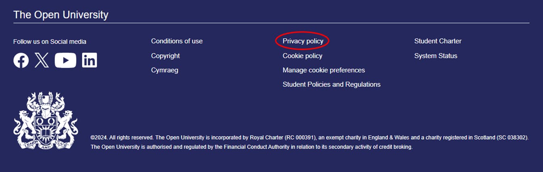Open Student Policies and Regulations
This screenshot has width=543, height=172.
point(332,85)
